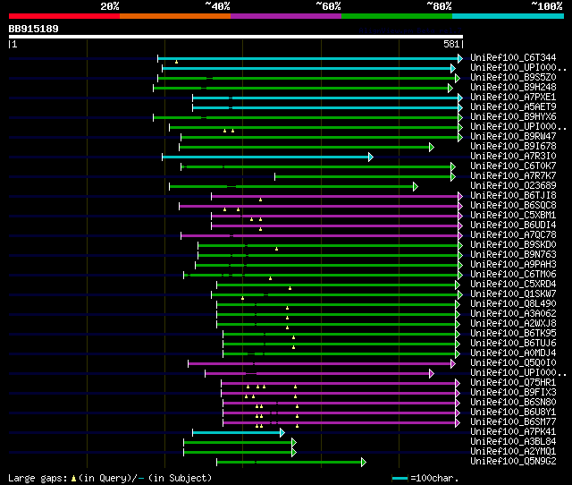Select hit label UniRef100_B6TK95
This screenshot has width=572, height=485.
[x=513, y=334]
